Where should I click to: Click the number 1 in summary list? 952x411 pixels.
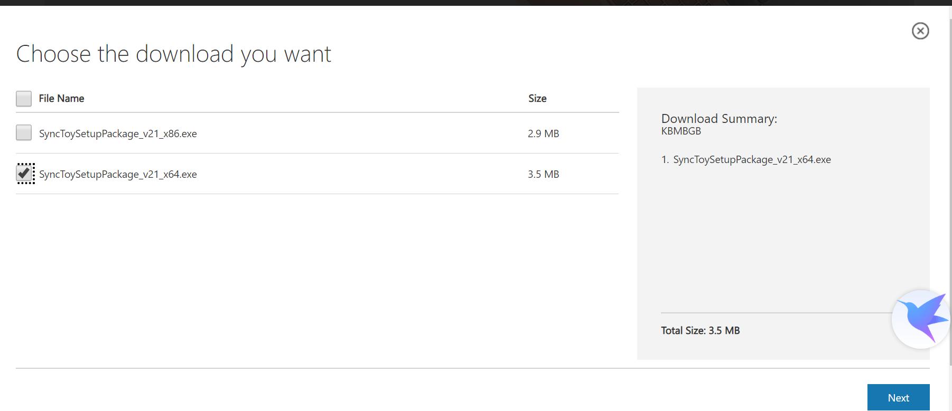tap(665, 160)
